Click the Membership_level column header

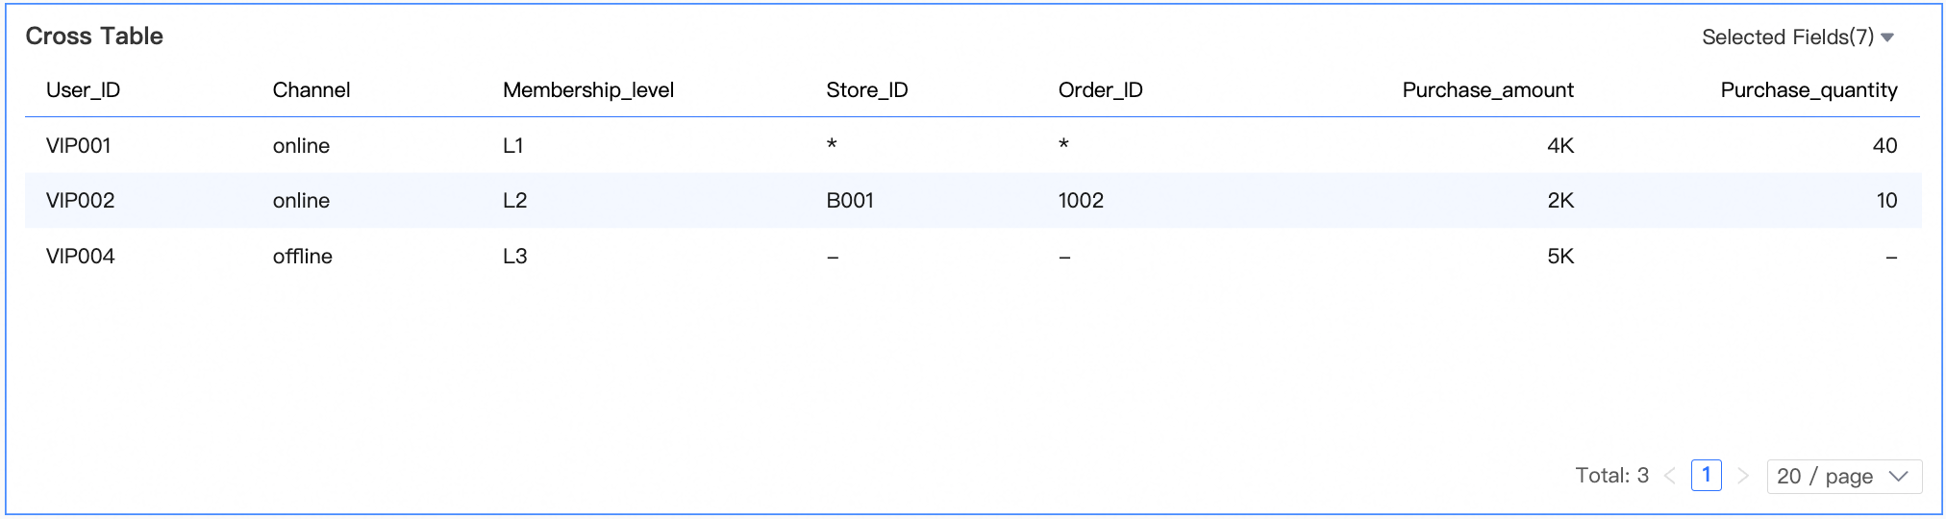click(588, 90)
